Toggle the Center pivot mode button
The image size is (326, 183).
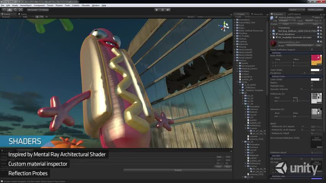click(x=32, y=10)
